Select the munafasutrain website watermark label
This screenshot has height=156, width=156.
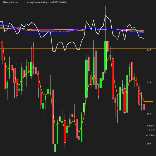(x=40, y=2)
